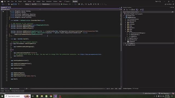Open the Any CPU platform dropdown
The image size is (175, 98).
pos(36,4)
